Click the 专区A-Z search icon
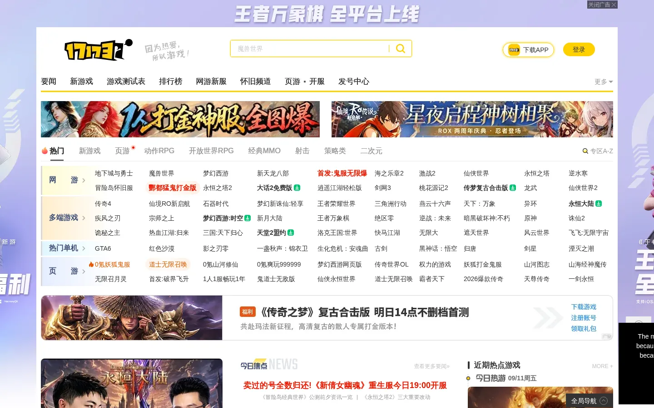 (585, 151)
